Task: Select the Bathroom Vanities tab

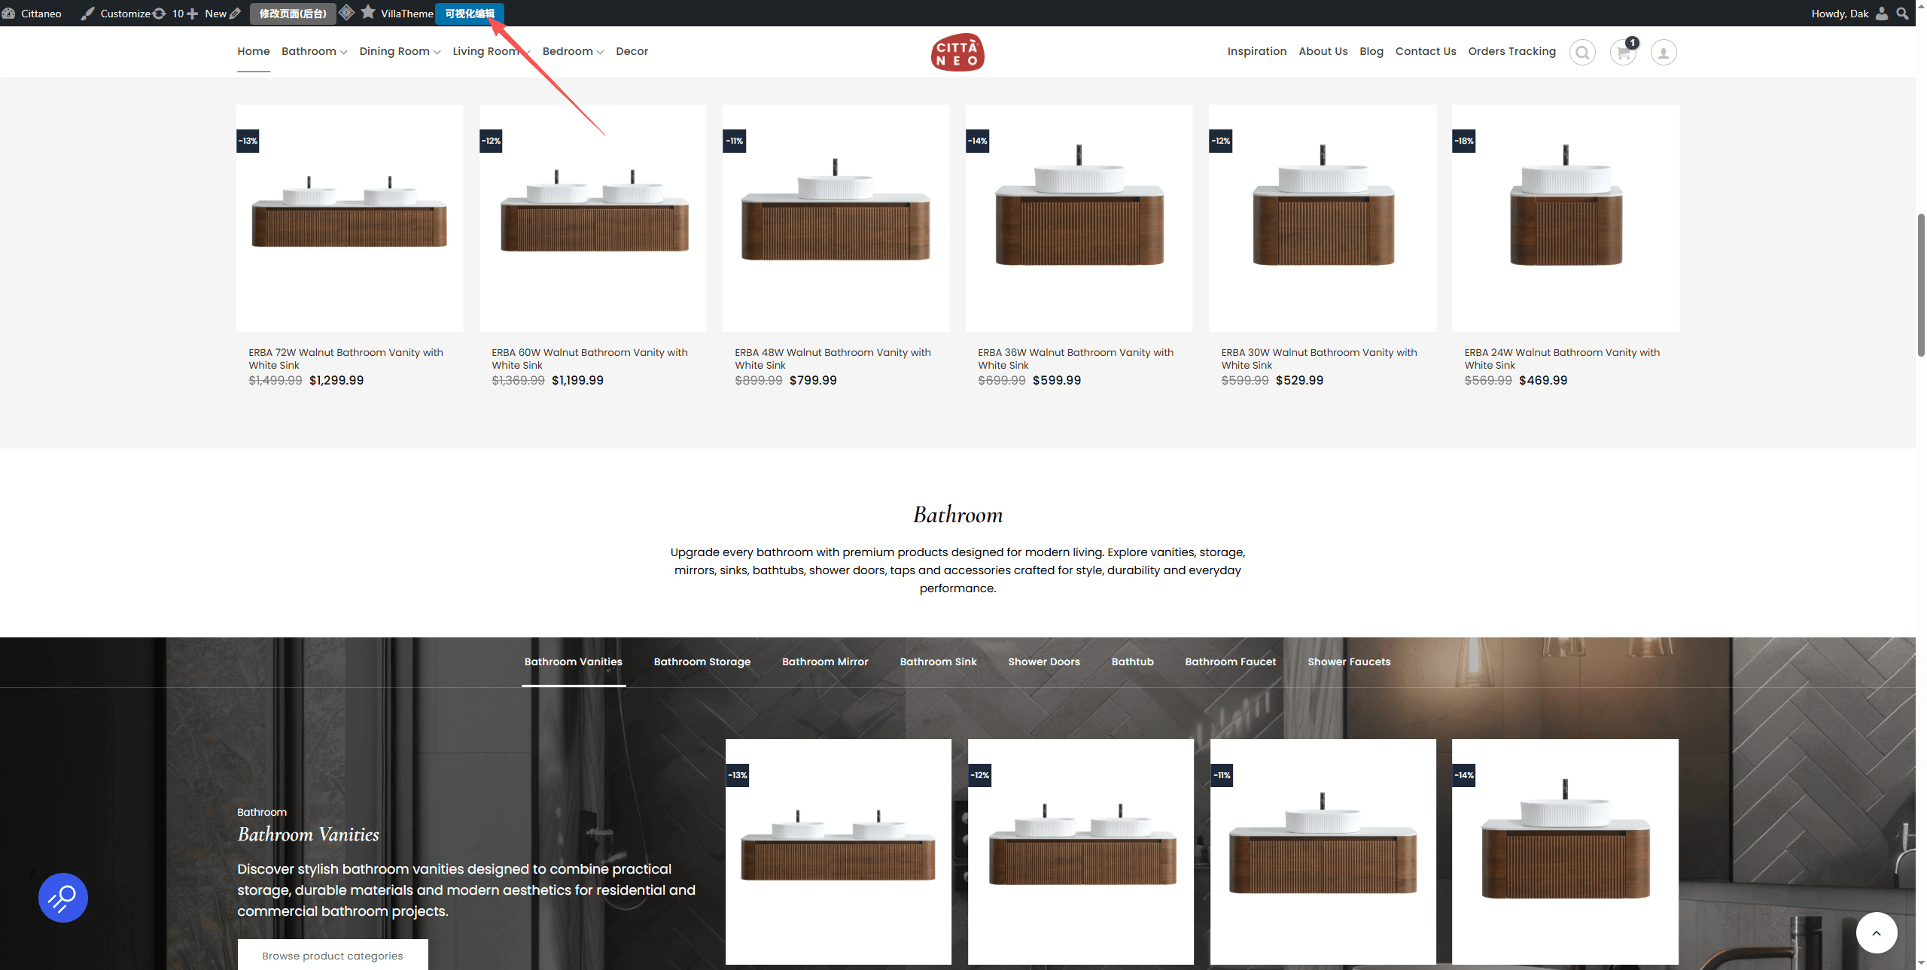Action: click(x=574, y=661)
